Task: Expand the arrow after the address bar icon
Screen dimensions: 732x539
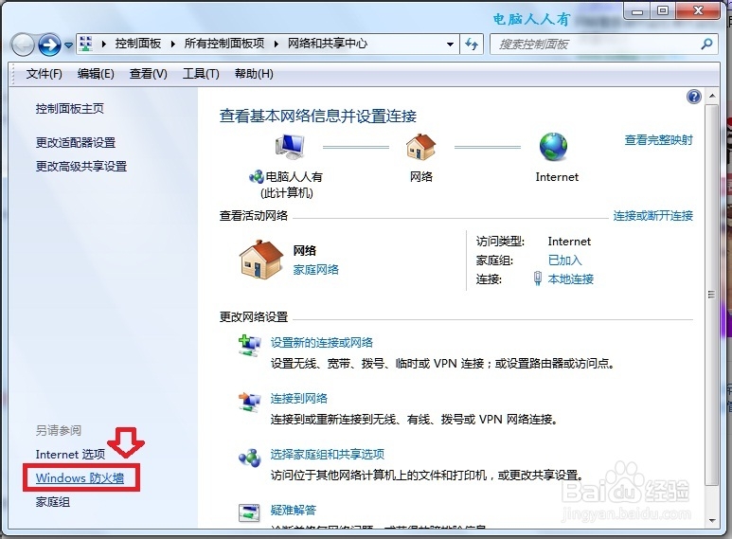Action: pyautogui.click(x=103, y=44)
